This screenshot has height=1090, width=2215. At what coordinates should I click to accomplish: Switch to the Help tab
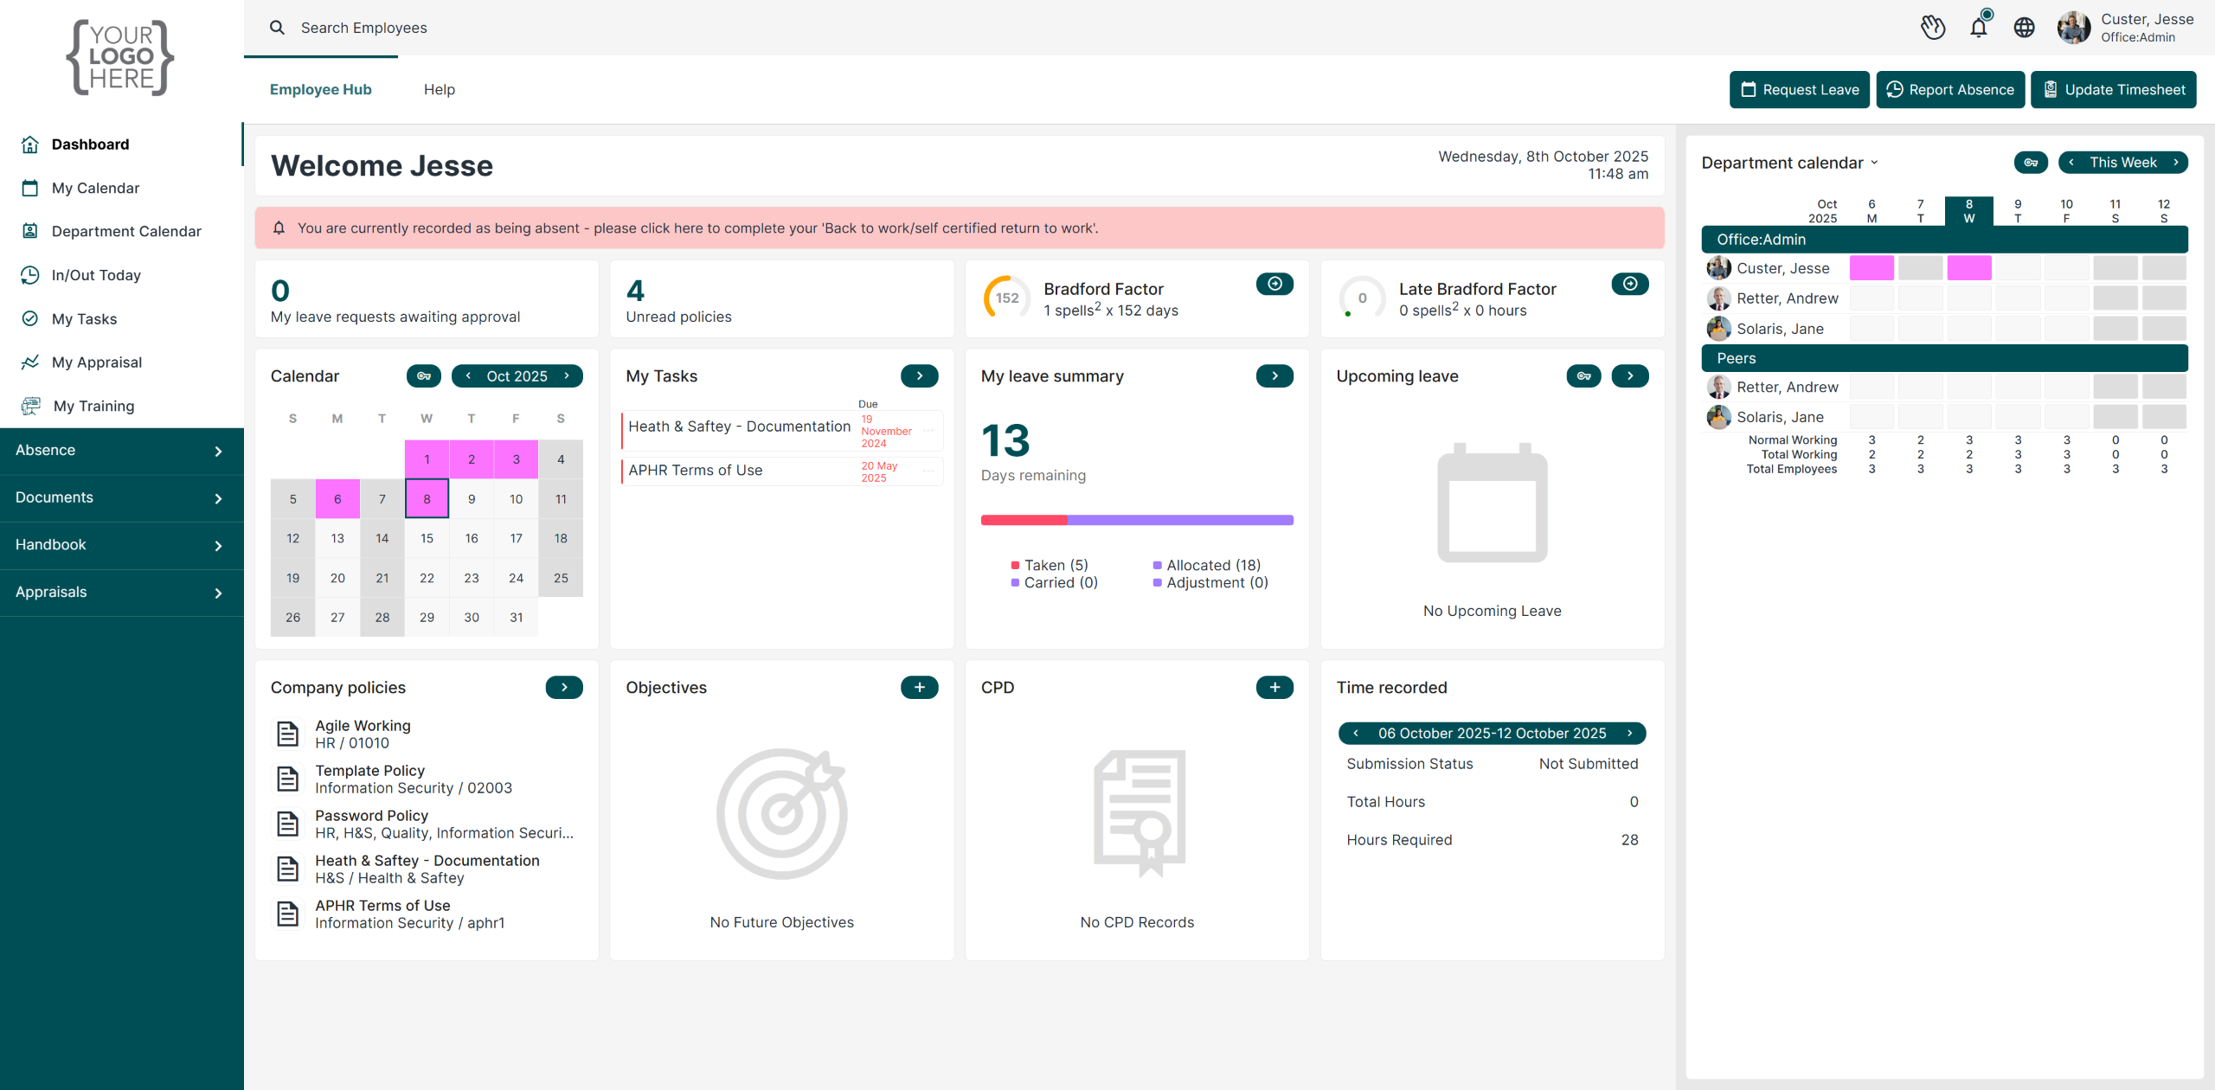click(439, 90)
